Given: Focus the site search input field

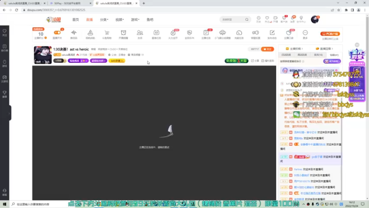Looking at the screenshot, I should coord(232,19).
